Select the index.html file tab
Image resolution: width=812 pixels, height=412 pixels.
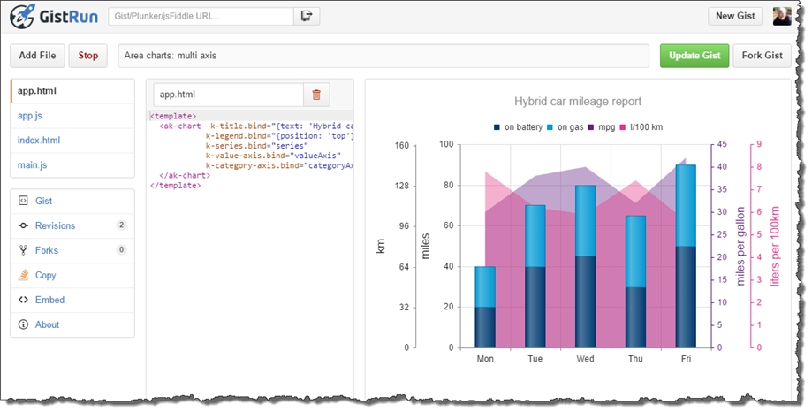coord(39,140)
